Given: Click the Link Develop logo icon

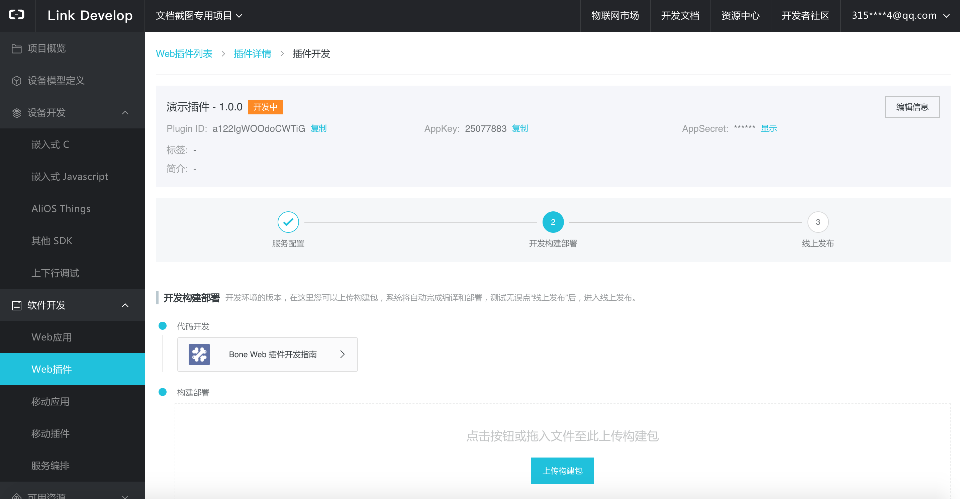Looking at the screenshot, I should 17,15.
